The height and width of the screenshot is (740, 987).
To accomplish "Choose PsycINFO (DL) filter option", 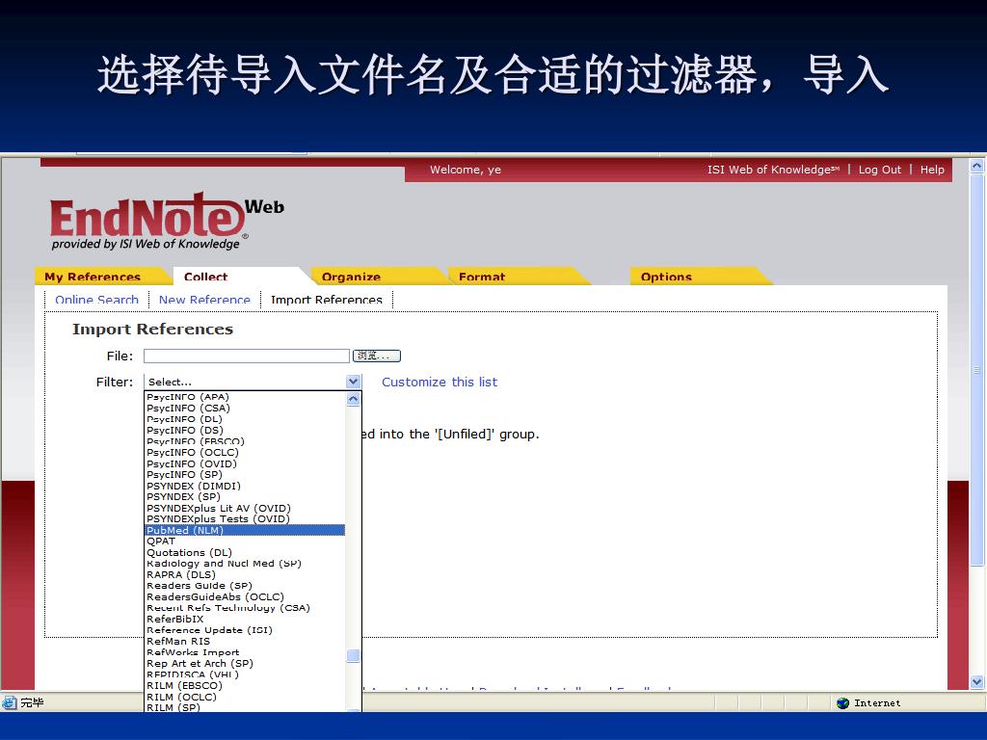I will tap(244, 419).
